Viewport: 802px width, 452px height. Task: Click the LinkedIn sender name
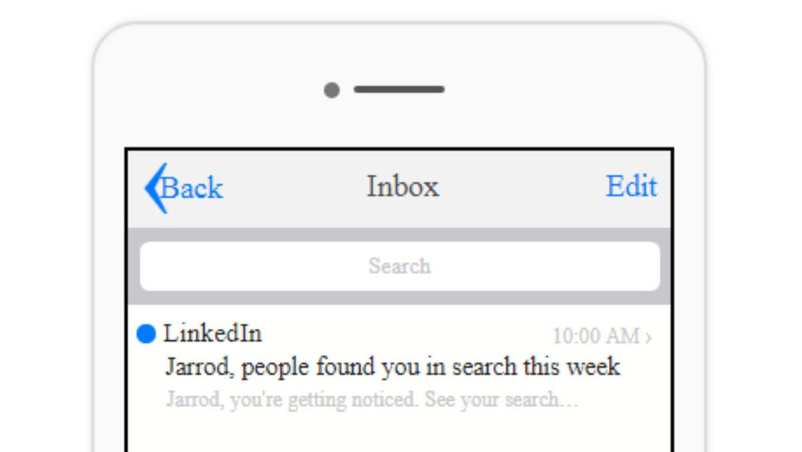point(213,333)
